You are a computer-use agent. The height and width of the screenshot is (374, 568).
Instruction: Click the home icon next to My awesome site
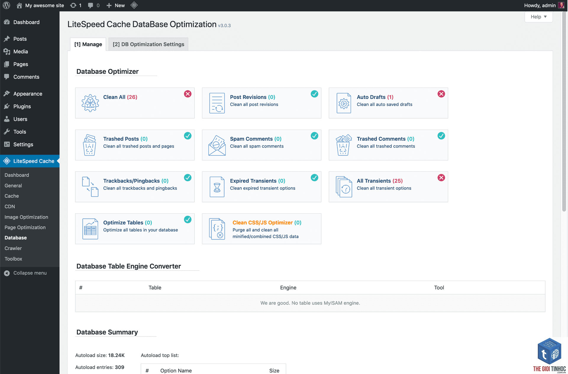[19, 5]
